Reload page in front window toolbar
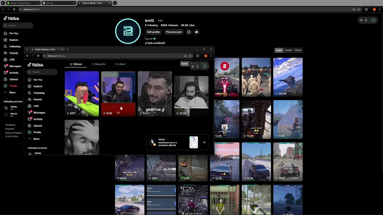The image size is (383, 215). [x=38, y=56]
